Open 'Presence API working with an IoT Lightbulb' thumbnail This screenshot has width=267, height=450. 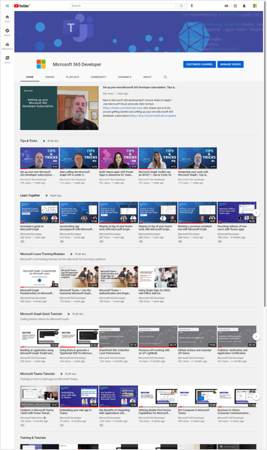158,336
